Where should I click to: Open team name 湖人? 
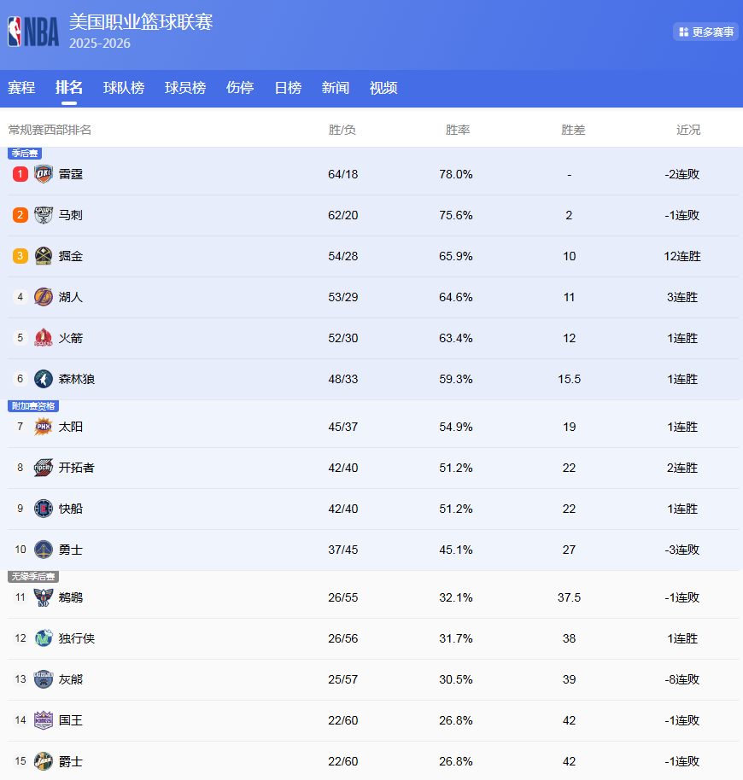click(71, 297)
